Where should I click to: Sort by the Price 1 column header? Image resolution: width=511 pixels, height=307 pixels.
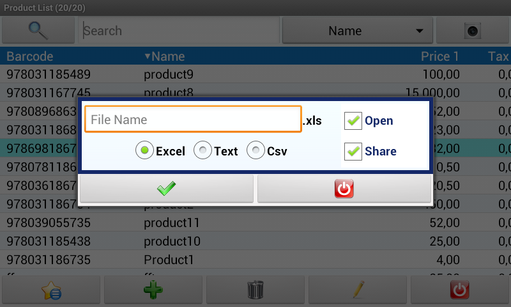click(440, 56)
